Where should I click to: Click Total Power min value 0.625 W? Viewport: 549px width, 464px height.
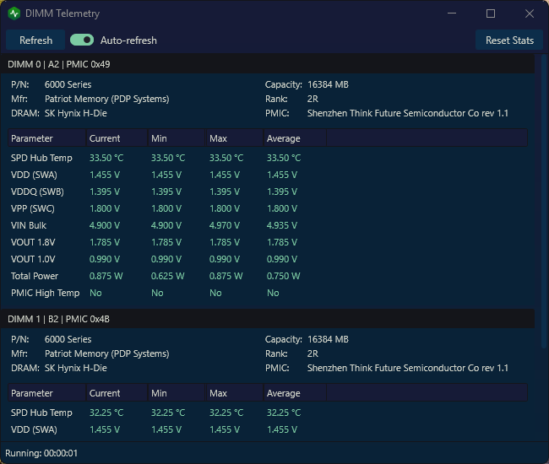pos(168,276)
